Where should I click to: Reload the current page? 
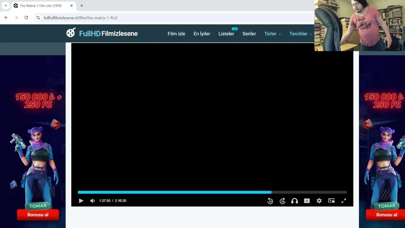point(26,18)
